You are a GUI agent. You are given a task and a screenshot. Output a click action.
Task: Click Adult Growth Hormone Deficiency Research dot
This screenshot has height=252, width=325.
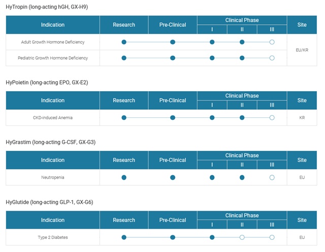point(124,42)
